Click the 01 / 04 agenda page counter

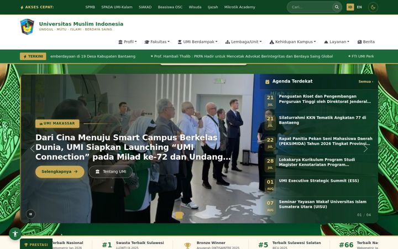coord(364,215)
